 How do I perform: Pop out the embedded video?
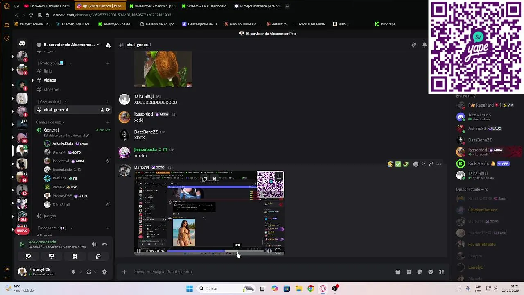pyautogui.click(x=204, y=179)
